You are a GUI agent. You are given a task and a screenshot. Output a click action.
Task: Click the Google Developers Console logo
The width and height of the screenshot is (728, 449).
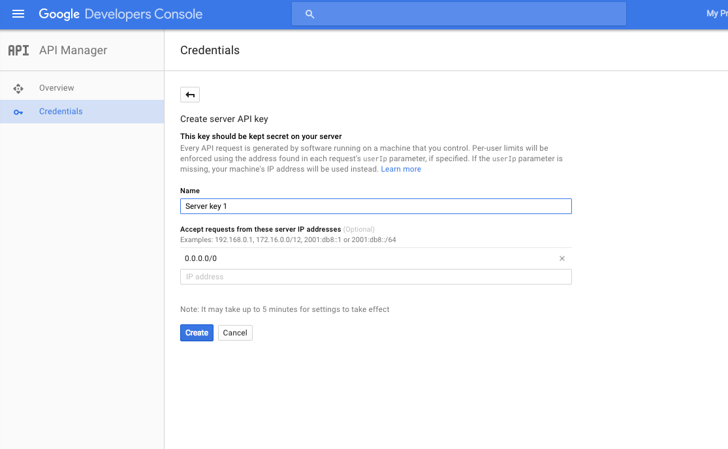121,14
